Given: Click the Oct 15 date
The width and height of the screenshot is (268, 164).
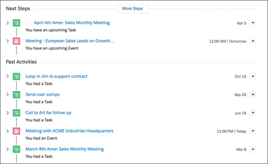Looking at the screenshot, I should 240,76.
